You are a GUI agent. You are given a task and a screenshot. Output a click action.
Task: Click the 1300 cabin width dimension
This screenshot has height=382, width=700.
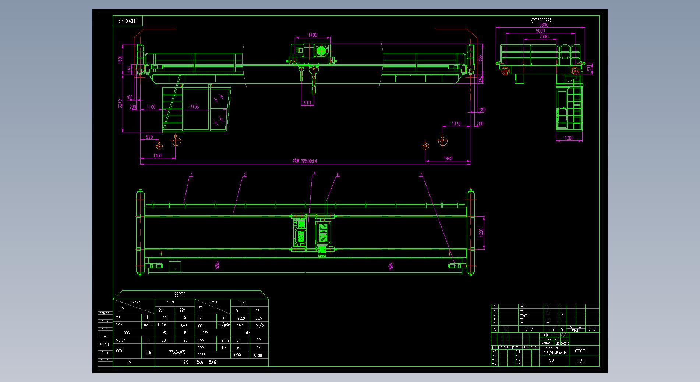click(569, 138)
